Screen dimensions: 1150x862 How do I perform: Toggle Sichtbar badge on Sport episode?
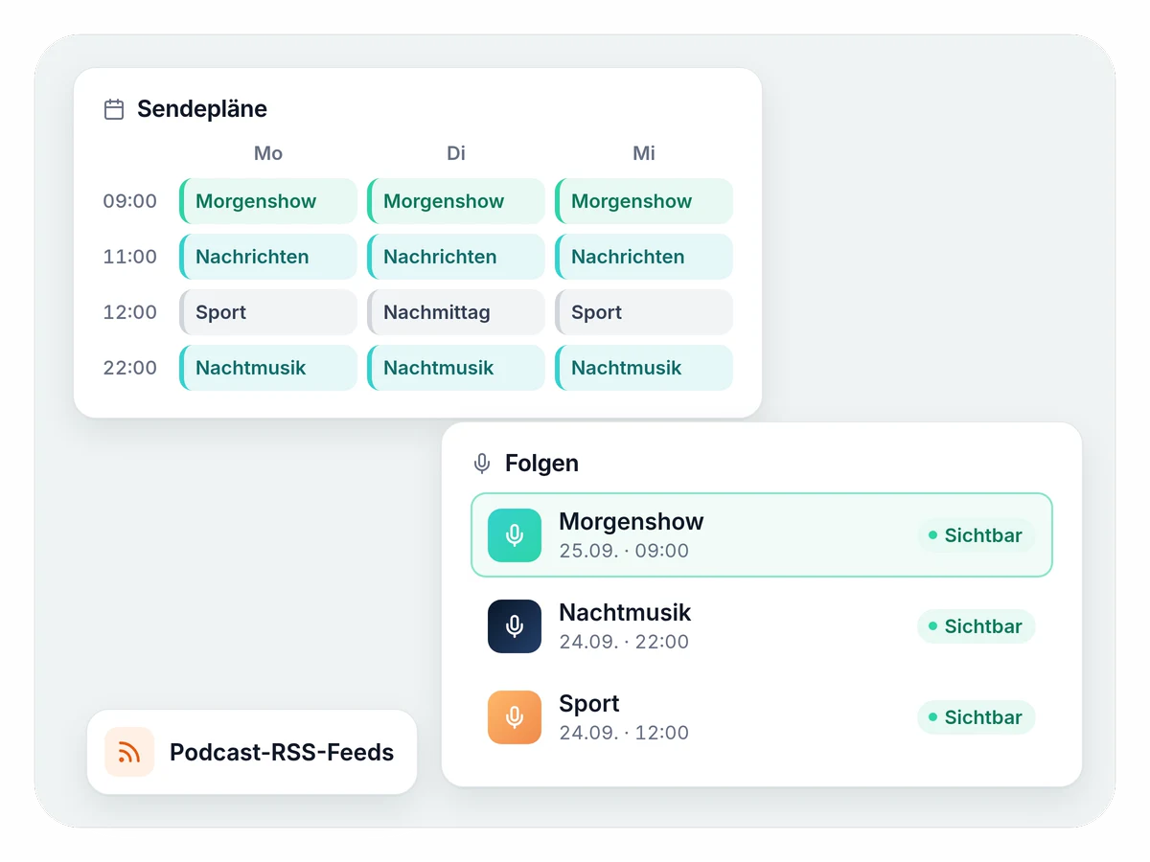(x=977, y=717)
